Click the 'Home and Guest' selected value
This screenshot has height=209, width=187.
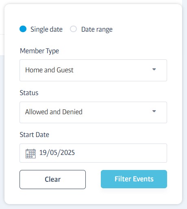(x=49, y=70)
